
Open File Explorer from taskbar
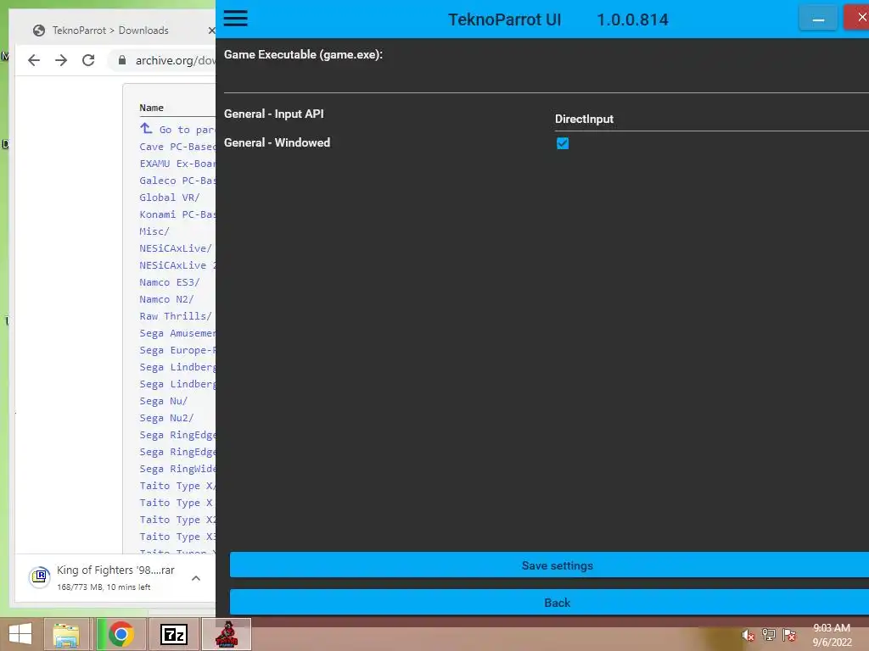pyautogui.click(x=66, y=634)
